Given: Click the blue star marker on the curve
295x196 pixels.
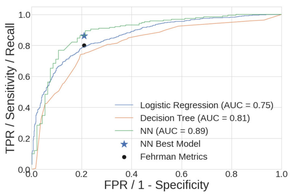Looking at the screenshot, I should pyautogui.click(x=84, y=36).
